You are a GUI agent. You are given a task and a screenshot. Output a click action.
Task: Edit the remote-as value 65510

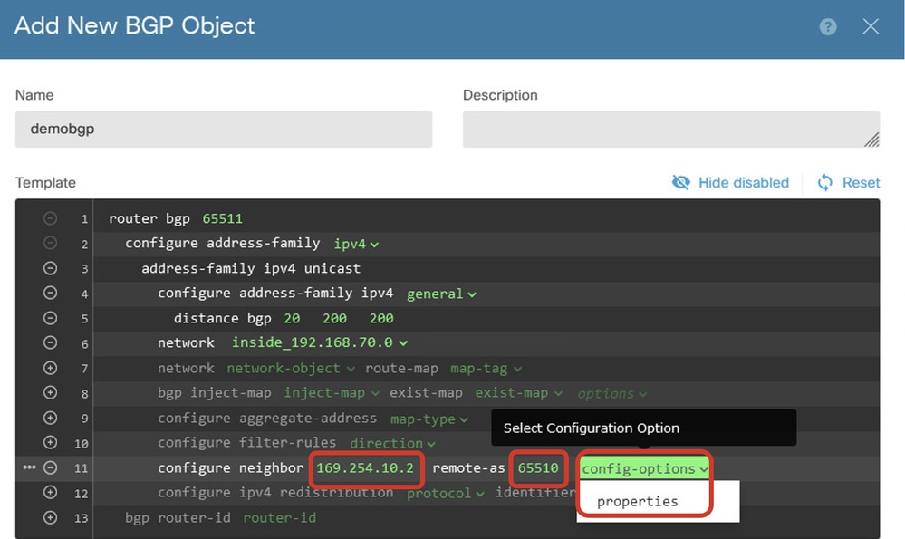(x=538, y=468)
